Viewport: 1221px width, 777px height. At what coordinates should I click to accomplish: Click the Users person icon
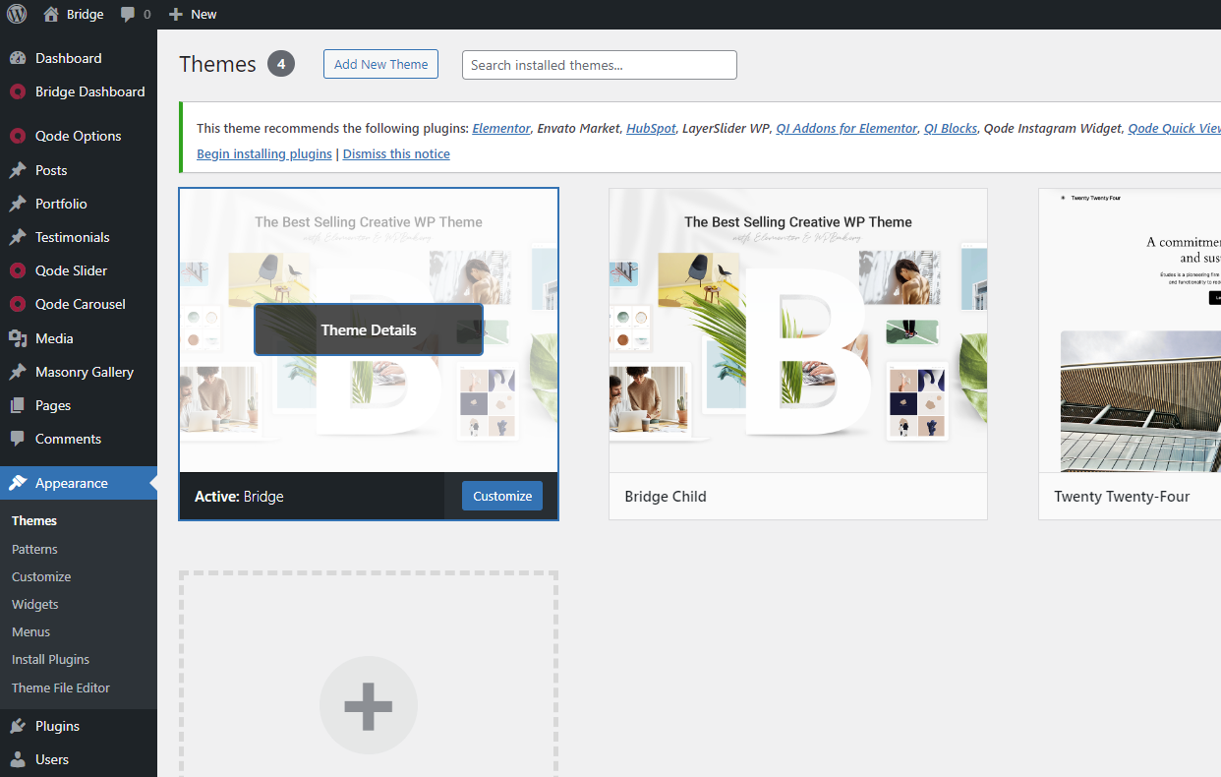[18, 759]
